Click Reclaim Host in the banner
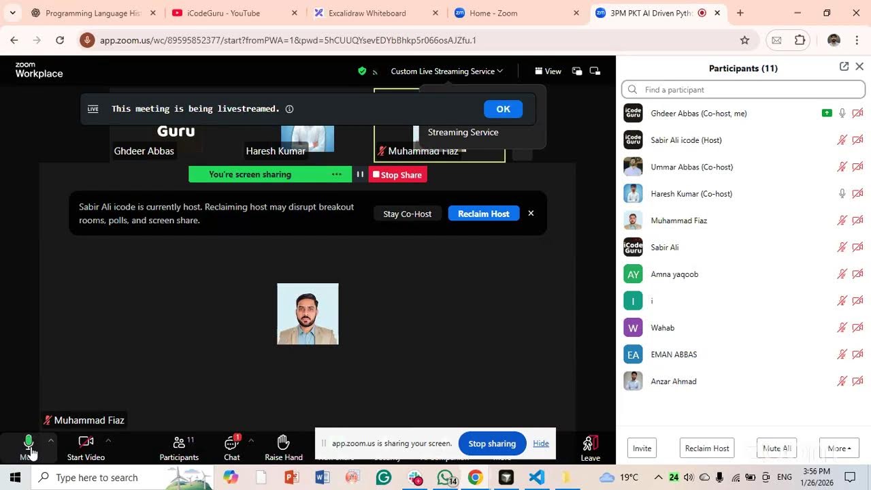 click(x=483, y=214)
